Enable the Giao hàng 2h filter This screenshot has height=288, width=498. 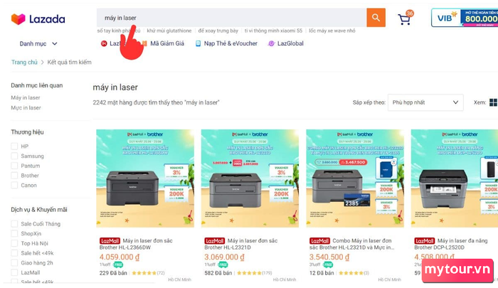14,262
